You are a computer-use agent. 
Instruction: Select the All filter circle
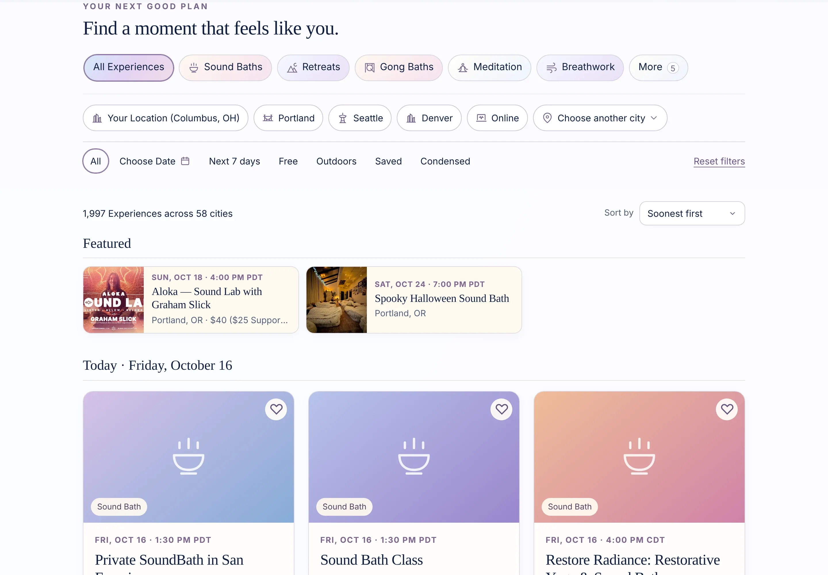[96, 161]
